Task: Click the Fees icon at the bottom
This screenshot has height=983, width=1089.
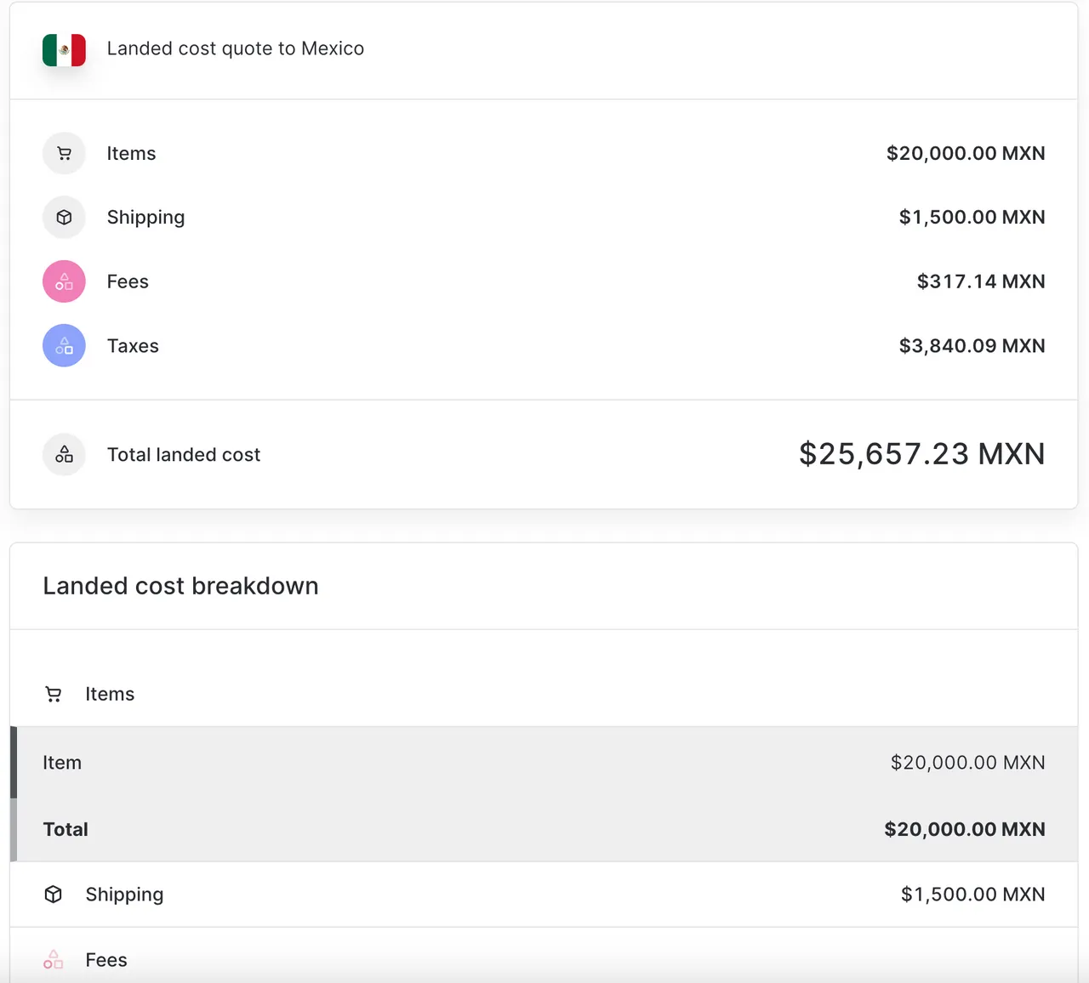Action: coord(53,959)
